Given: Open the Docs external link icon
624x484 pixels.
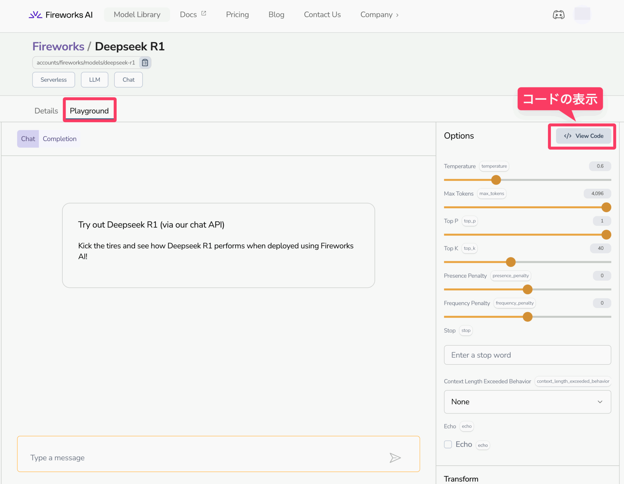Looking at the screenshot, I should (204, 14).
